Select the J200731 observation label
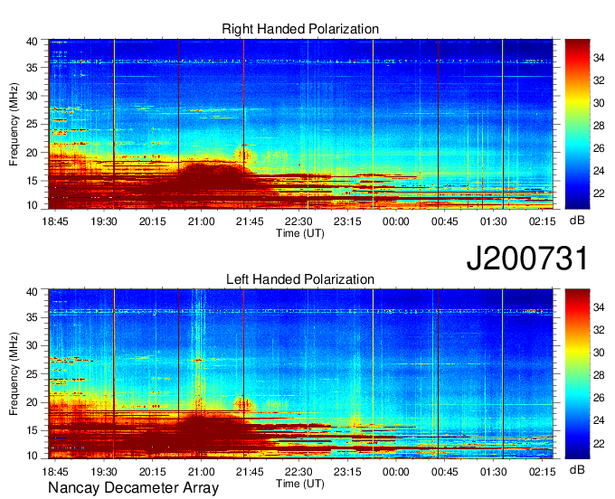 tap(527, 258)
